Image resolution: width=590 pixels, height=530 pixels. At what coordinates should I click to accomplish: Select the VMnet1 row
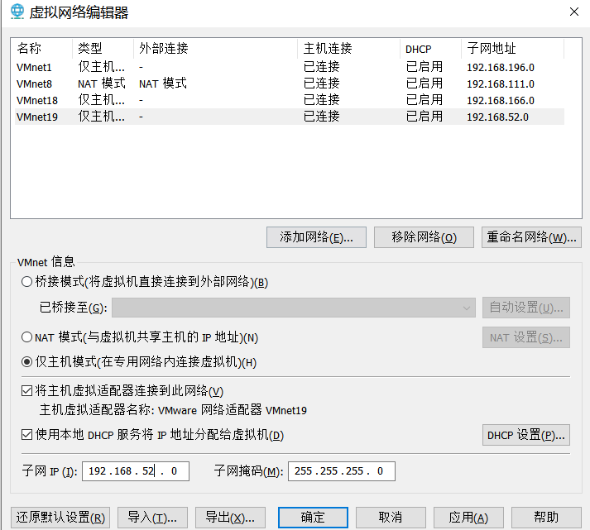[x=290, y=67]
